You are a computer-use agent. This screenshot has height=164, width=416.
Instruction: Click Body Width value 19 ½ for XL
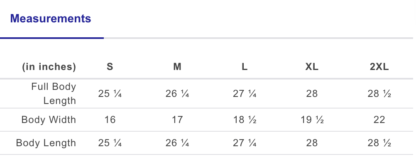(312, 120)
